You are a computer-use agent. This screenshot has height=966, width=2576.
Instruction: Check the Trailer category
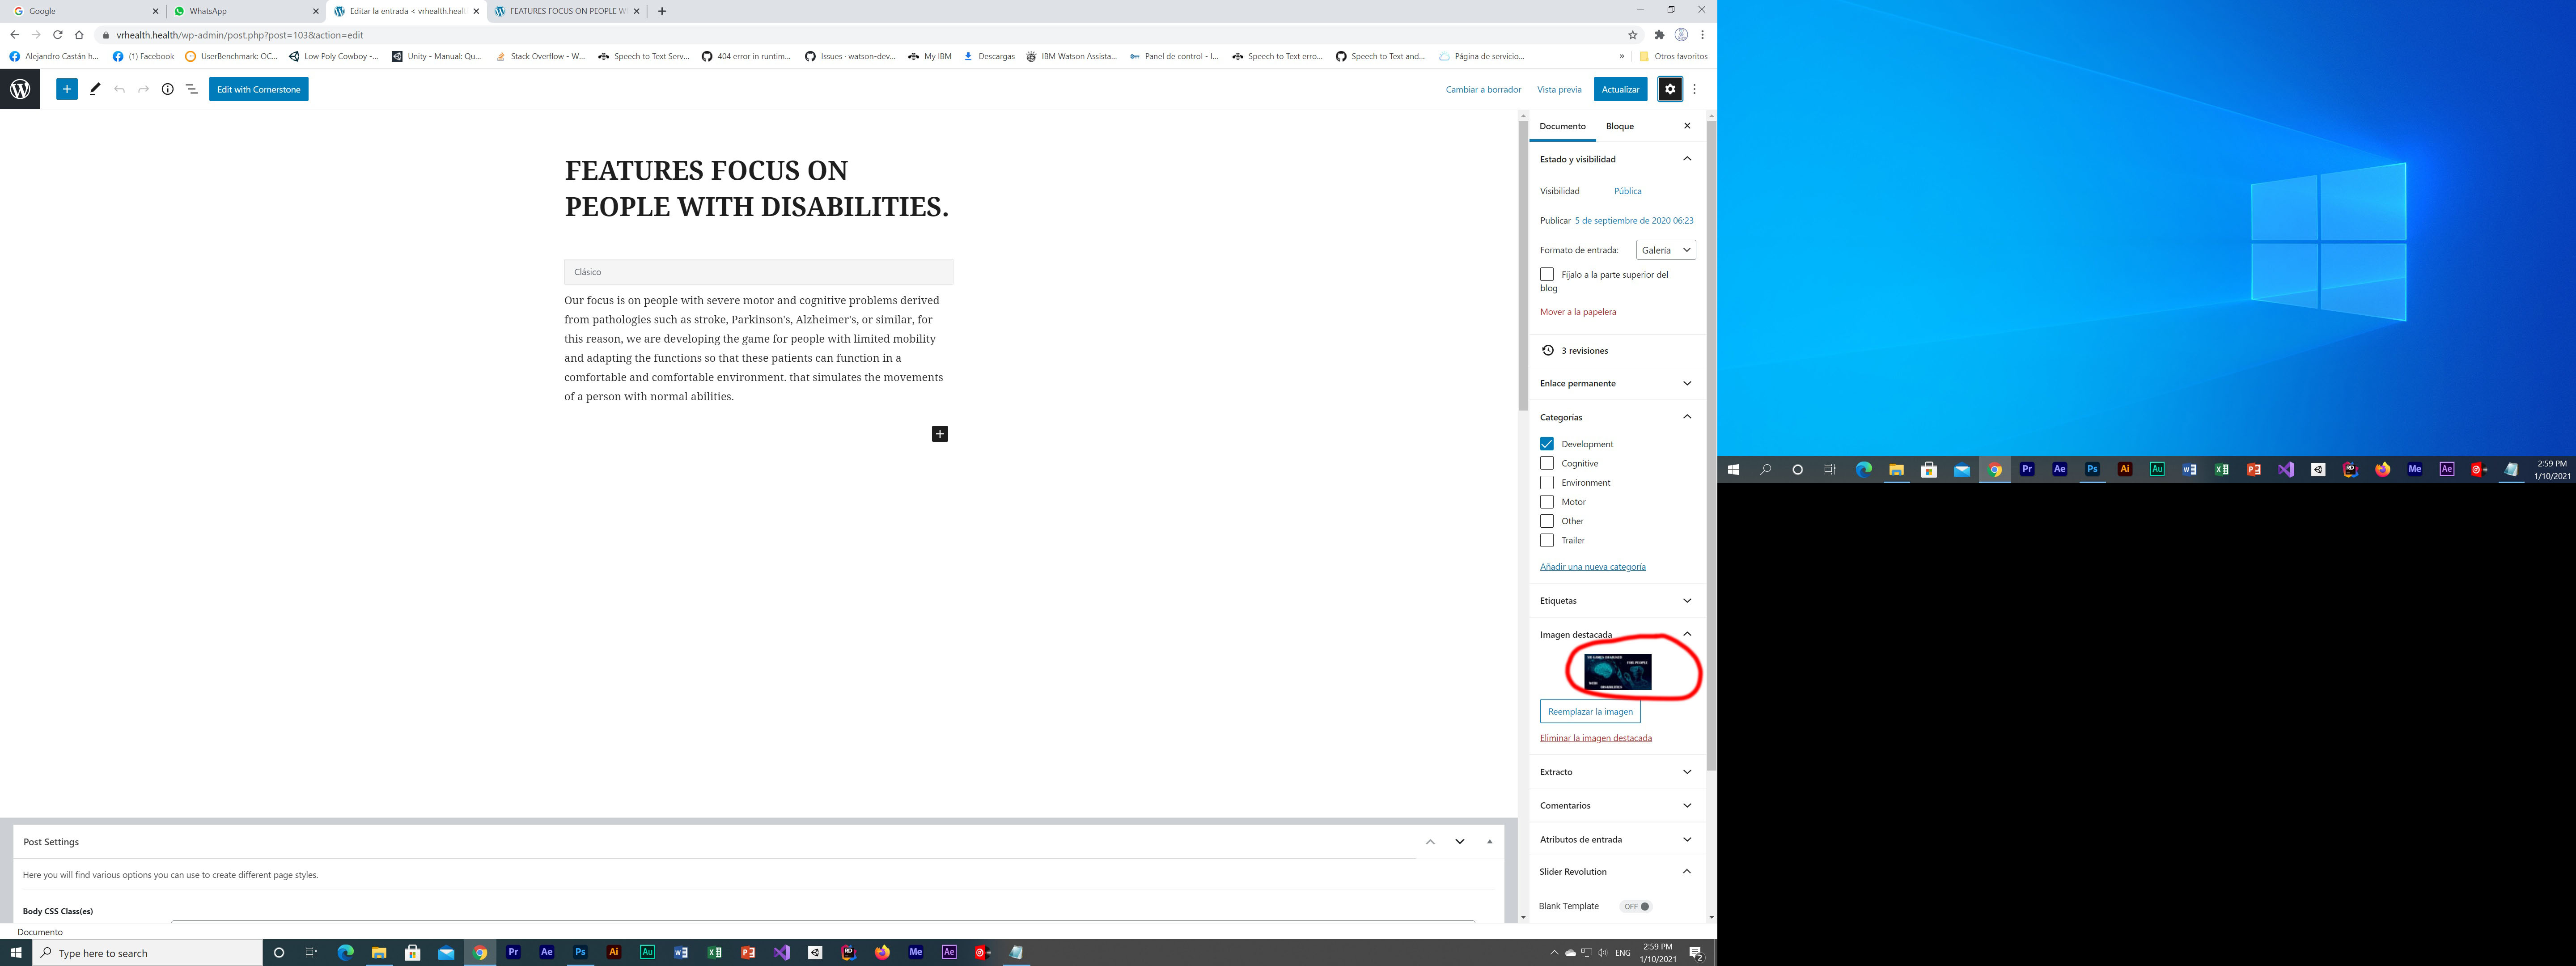pyautogui.click(x=1547, y=540)
